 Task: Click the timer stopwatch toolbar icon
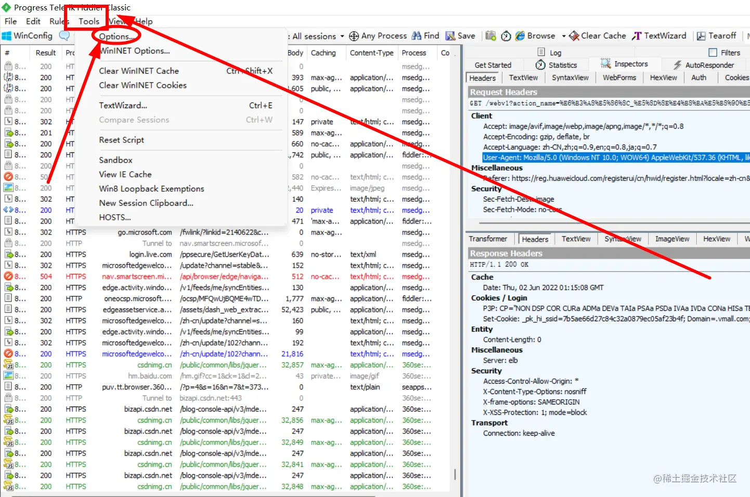point(506,36)
